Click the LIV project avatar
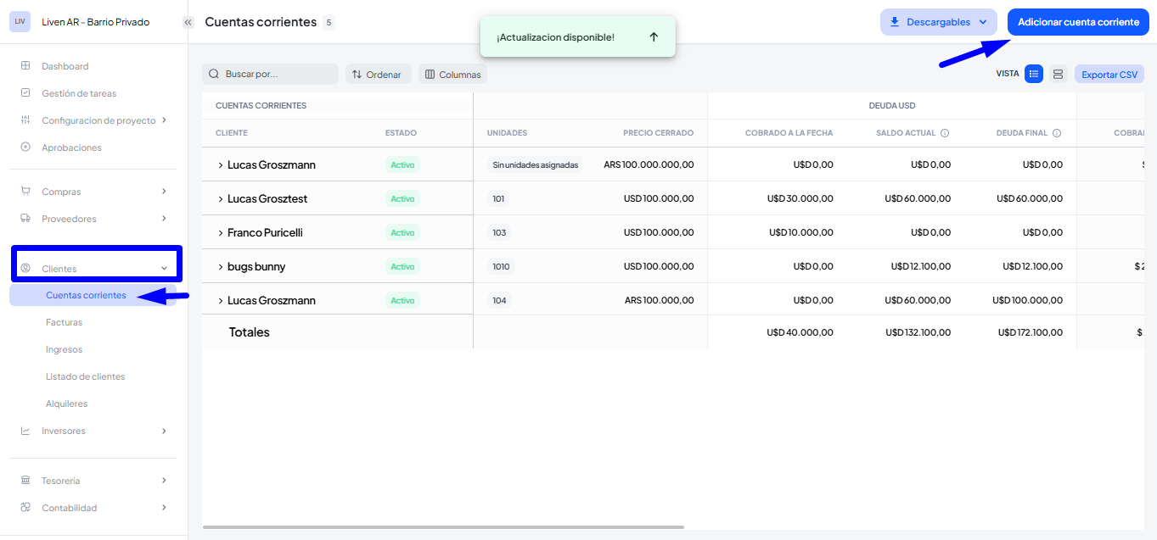Viewport: 1157px width, 540px height. click(x=20, y=22)
